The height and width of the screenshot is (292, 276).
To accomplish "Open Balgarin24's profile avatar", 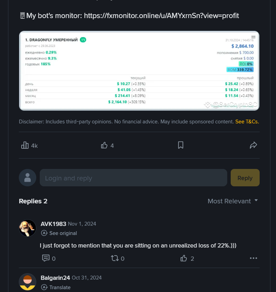I will [28, 282].
